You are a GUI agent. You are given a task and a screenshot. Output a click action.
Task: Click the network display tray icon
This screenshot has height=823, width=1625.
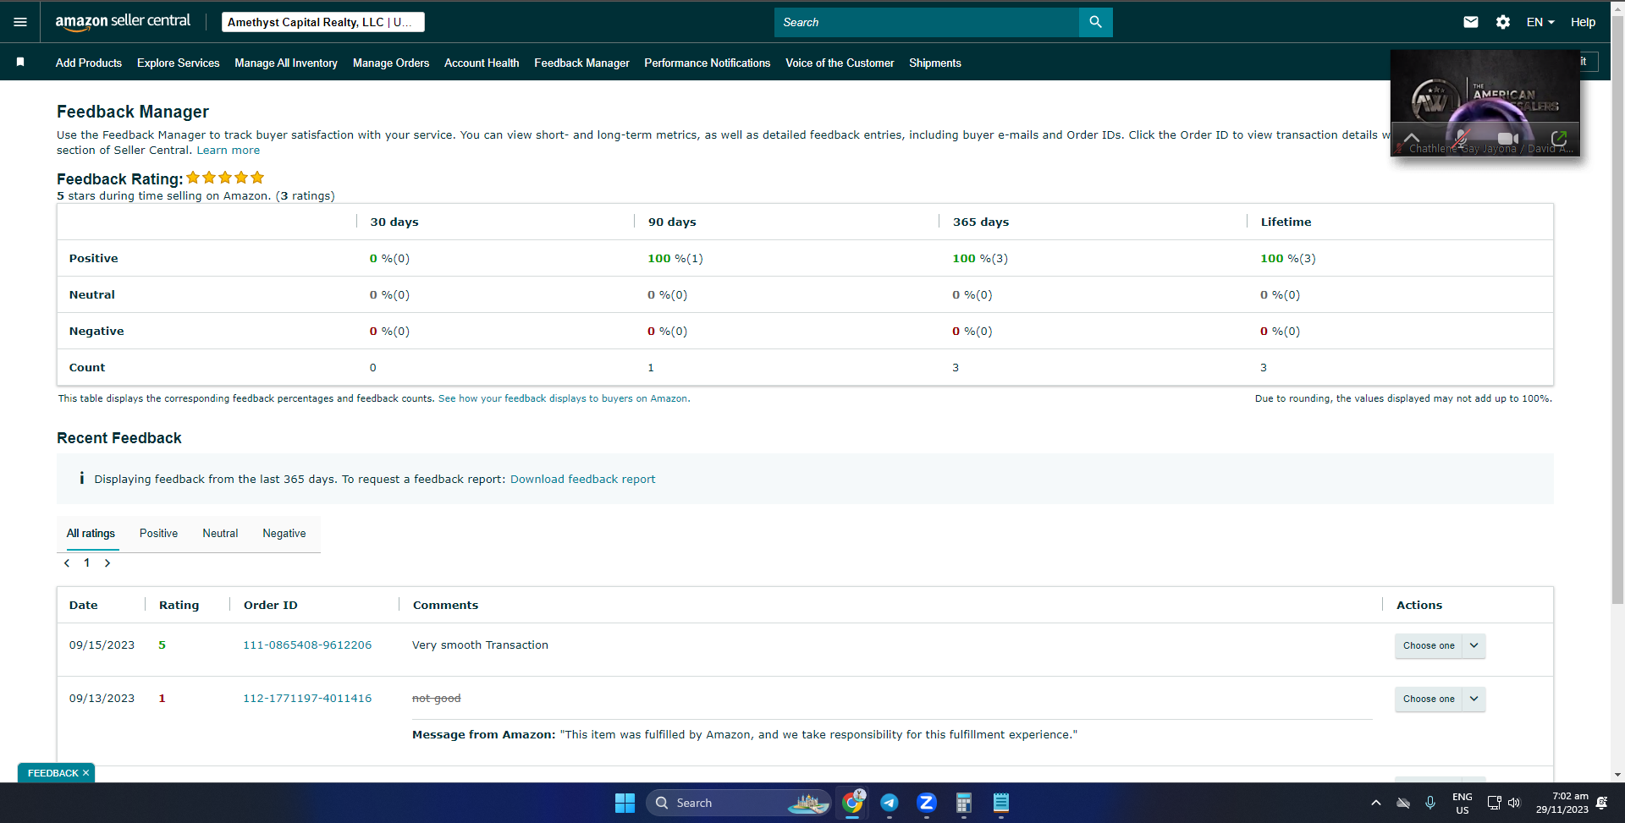[1494, 803]
